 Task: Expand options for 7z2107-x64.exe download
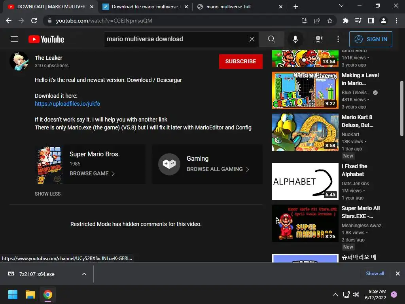point(84,274)
